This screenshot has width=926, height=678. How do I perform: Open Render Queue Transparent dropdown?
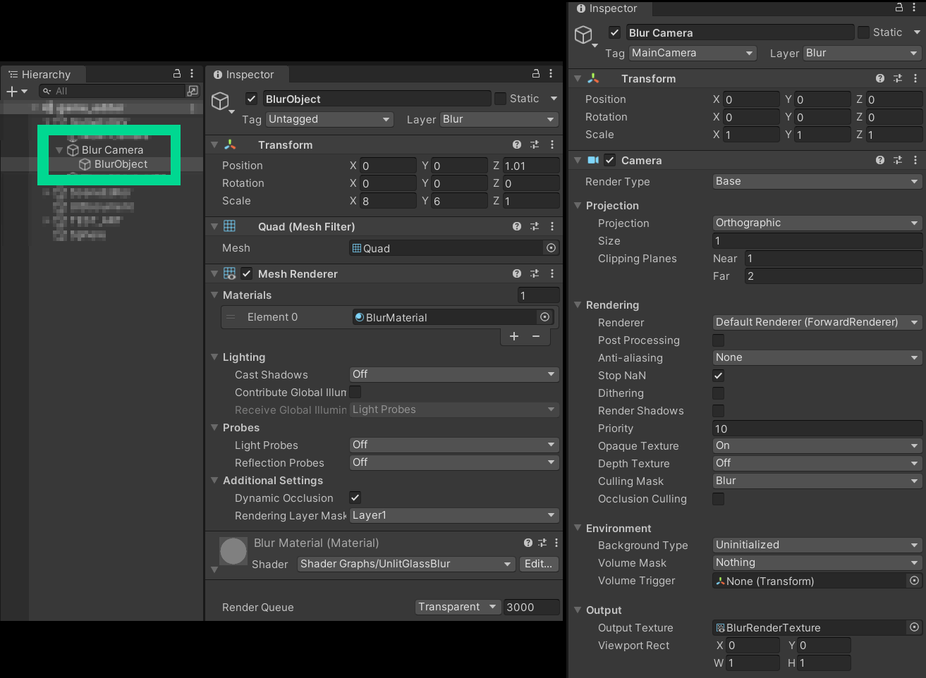(x=458, y=607)
